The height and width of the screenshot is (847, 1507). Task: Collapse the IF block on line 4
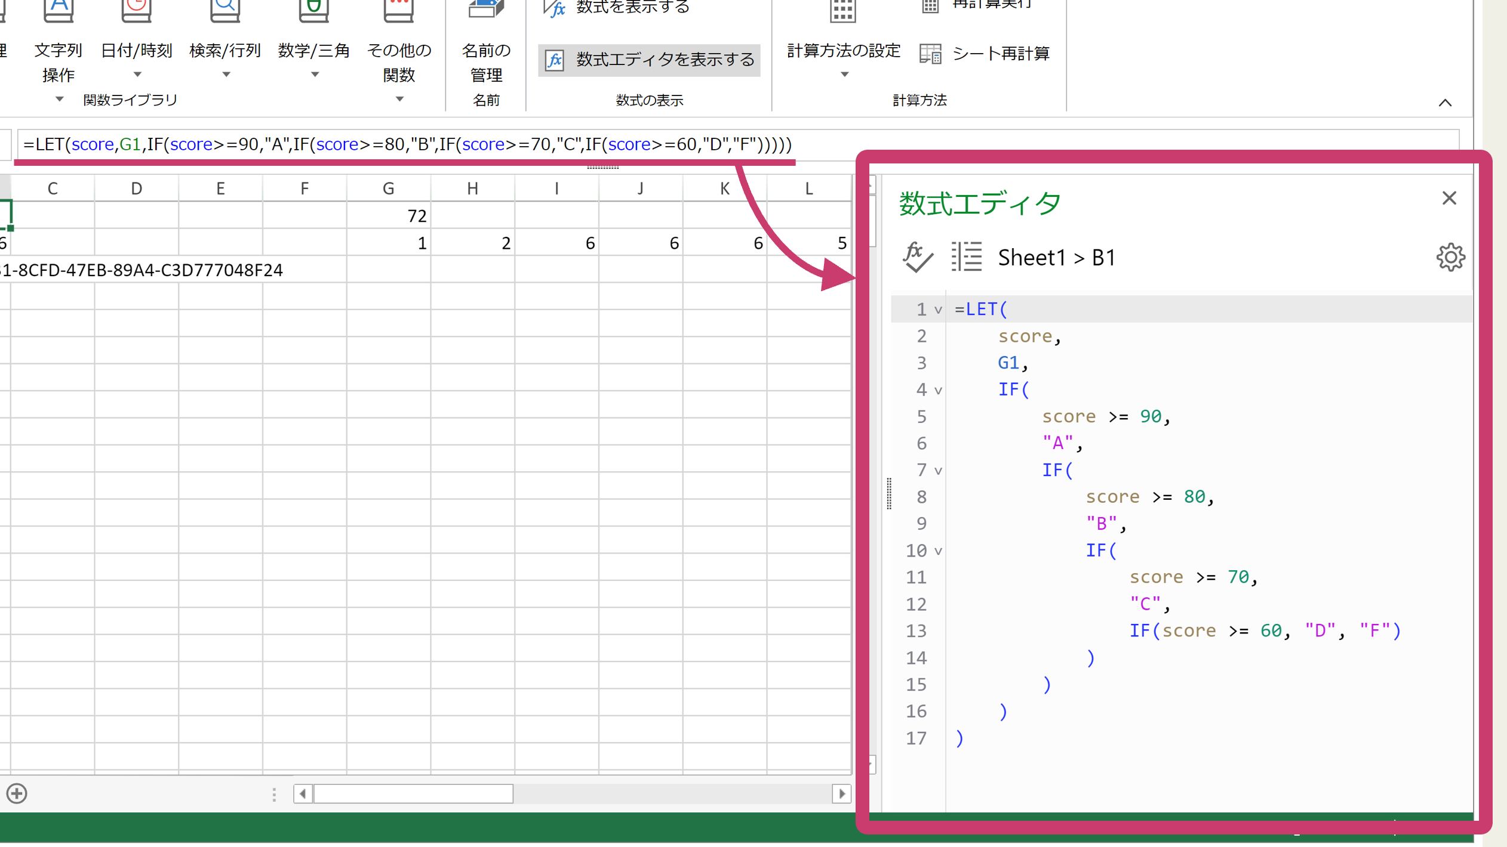(x=938, y=391)
